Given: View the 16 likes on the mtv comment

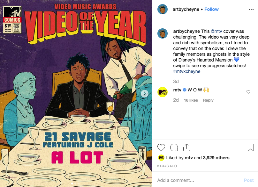Looking at the screenshot, I should click(191, 100).
